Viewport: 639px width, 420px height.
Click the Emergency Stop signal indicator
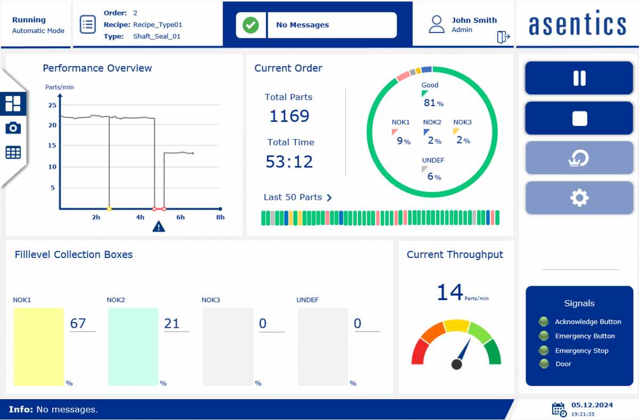click(544, 350)
